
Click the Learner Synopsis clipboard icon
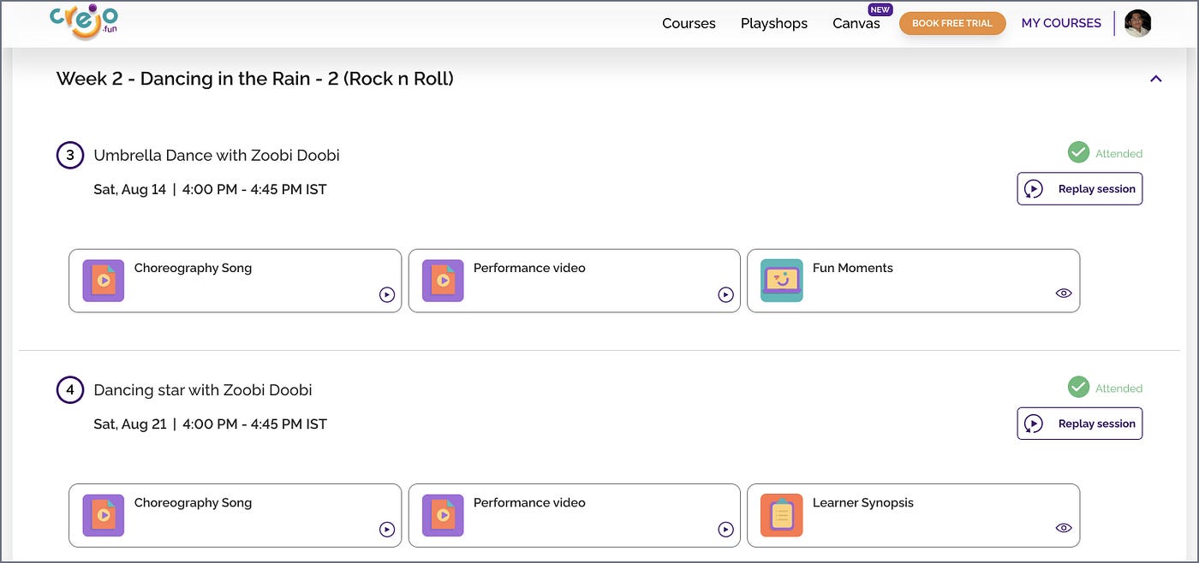tap(782, 515)
